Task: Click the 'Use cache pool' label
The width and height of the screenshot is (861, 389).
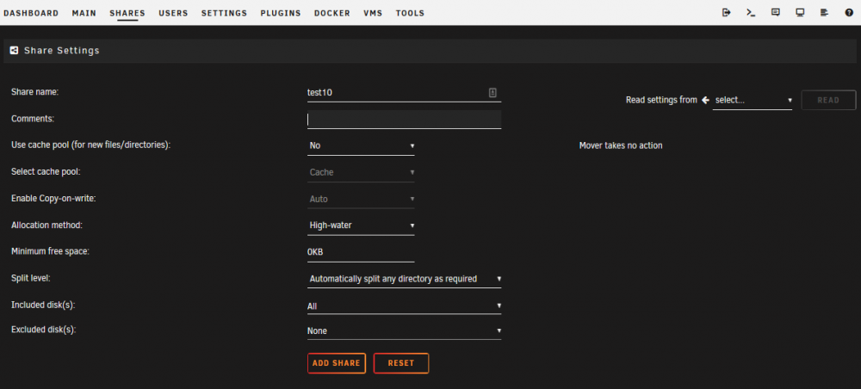Action: (x=91, y=145)
